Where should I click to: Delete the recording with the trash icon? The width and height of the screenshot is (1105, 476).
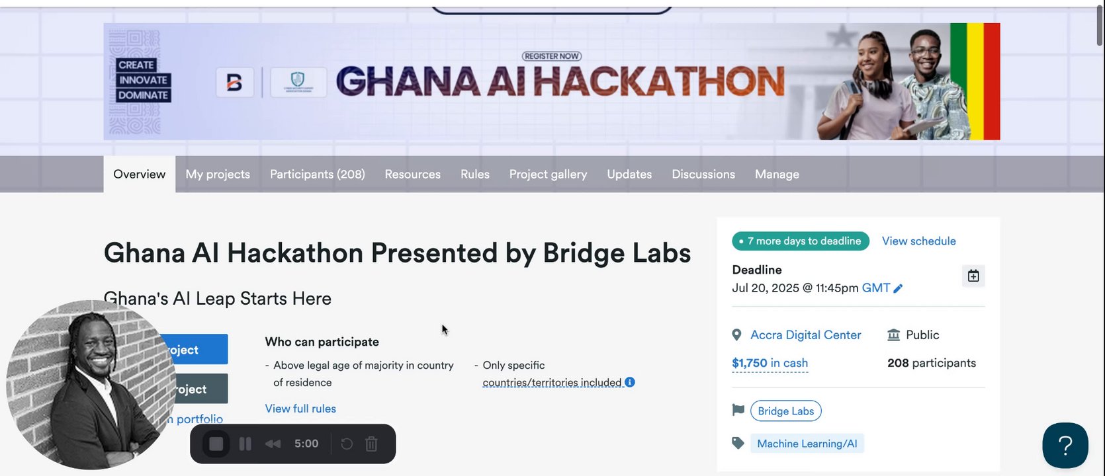pyautogui.click(x=371, y=444)
